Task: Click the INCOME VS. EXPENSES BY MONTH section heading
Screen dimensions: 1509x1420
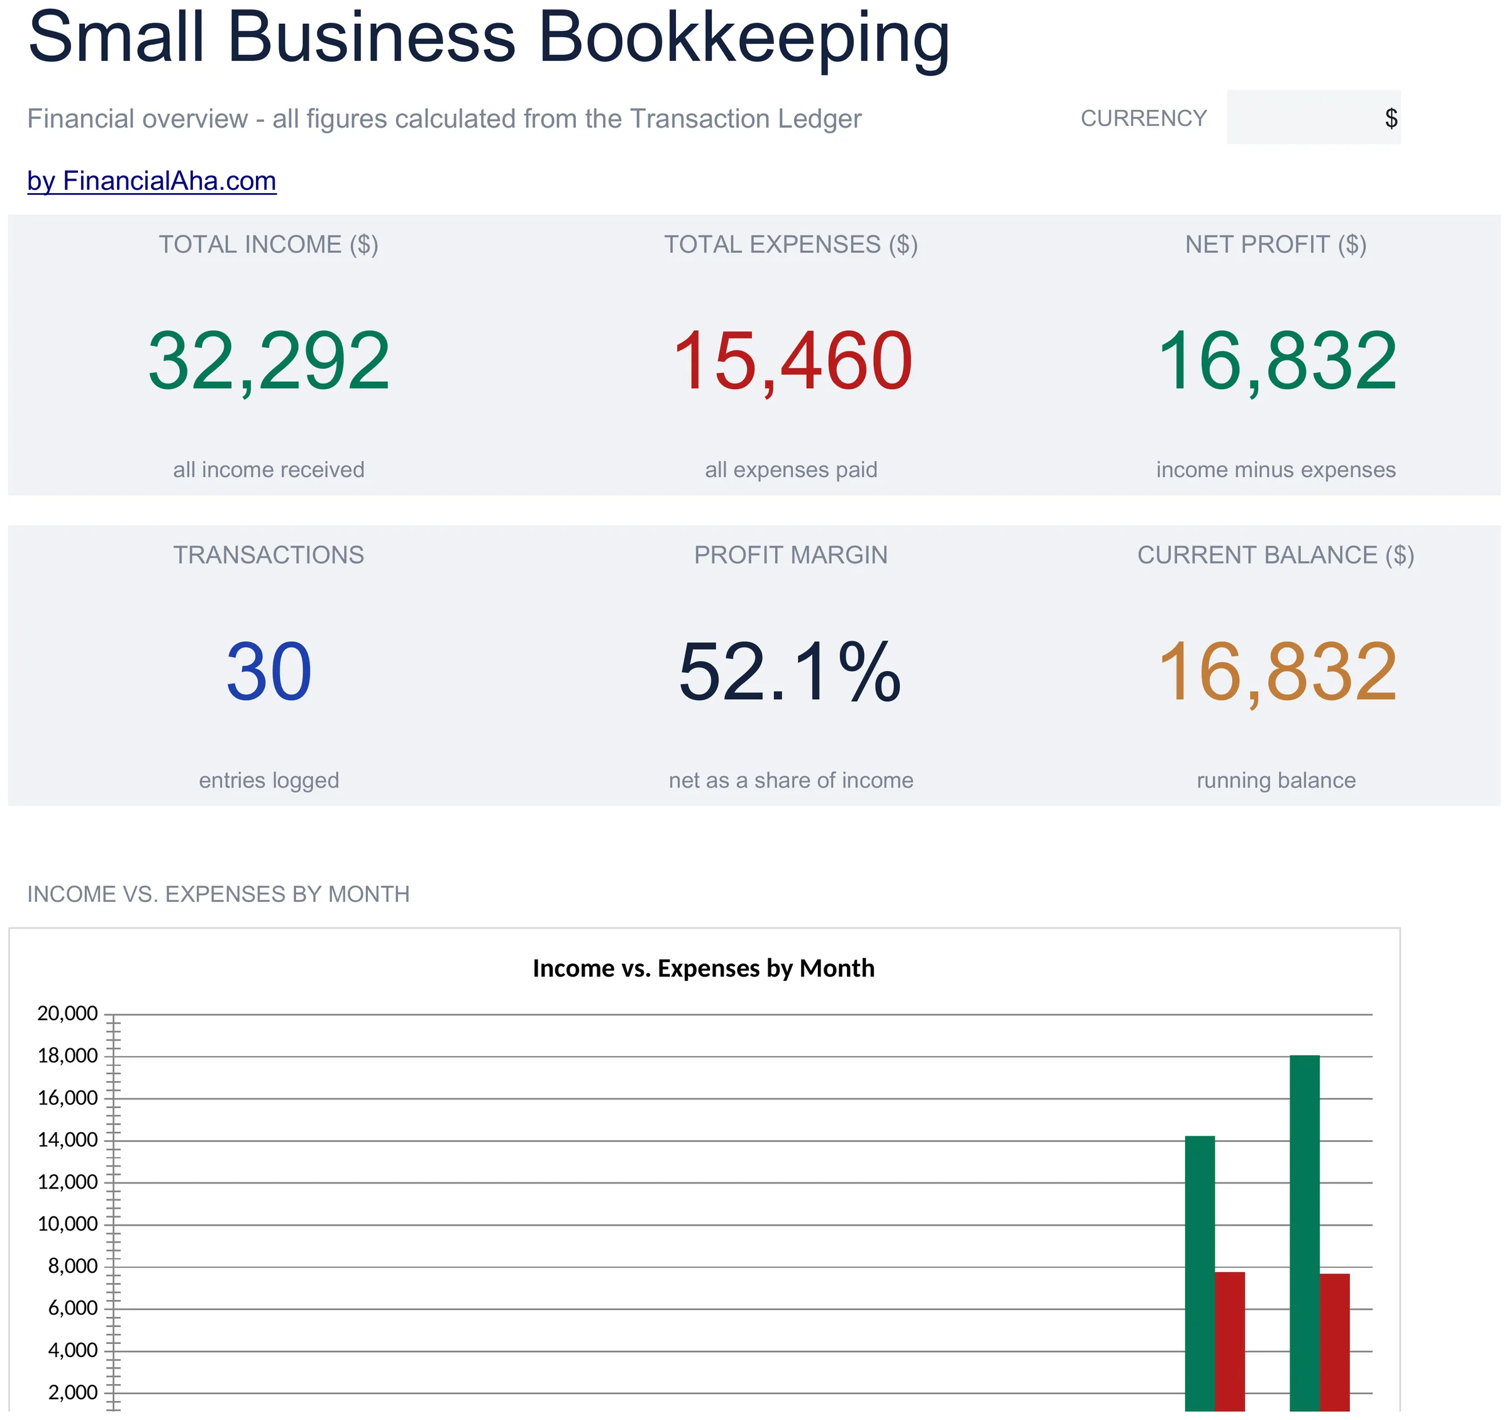Action: click(219, 894)
